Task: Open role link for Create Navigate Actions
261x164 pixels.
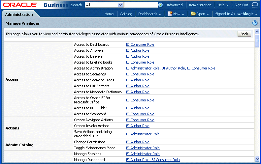Action: pos(140,120)
